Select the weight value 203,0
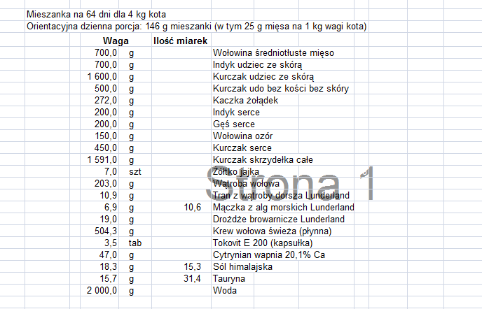Image resolution: width=482 pixels, height=309 pixels. 105,183
